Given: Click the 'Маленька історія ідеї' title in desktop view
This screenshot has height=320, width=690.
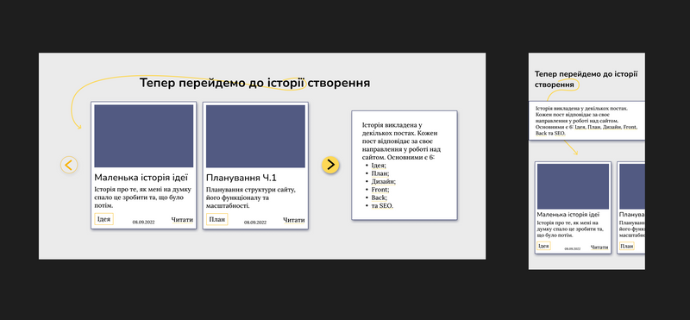Looking at the screenshot, I should pos(141,178).
